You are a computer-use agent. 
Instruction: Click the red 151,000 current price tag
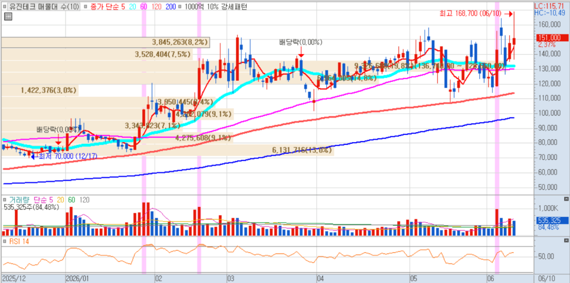click(552, 38)
